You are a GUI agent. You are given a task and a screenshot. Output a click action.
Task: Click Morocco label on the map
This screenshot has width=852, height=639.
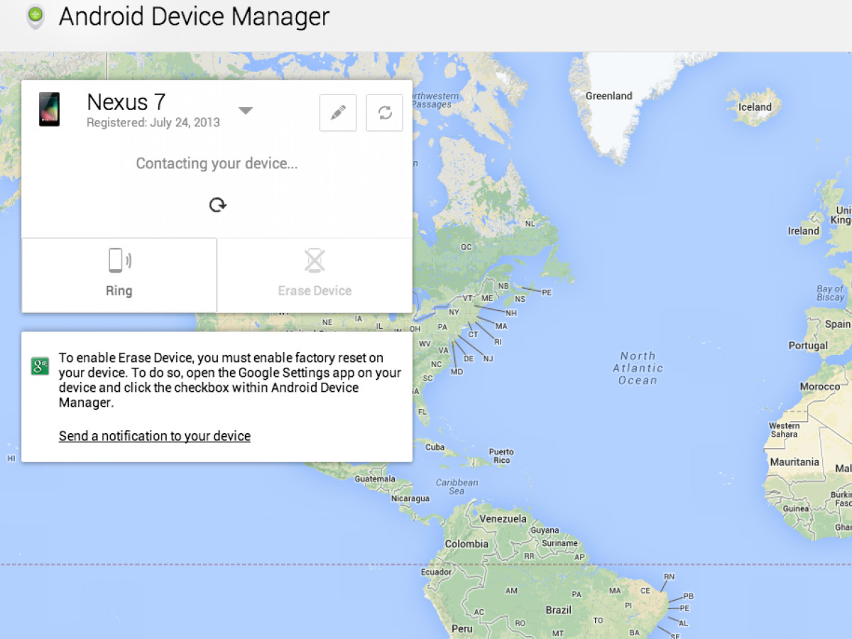pos(820,387)
